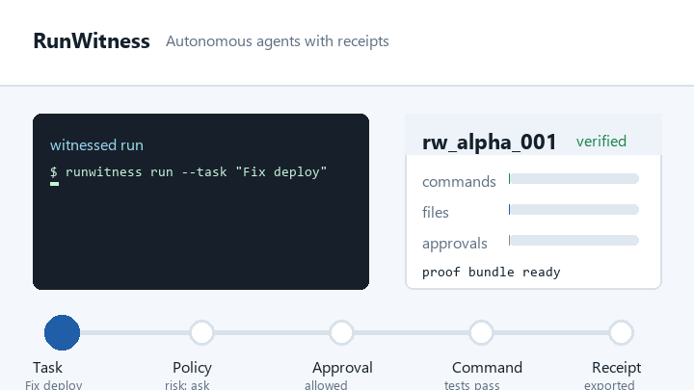The height and width of the screenshot is (390, 694).
Task: Click the 'approvals' label
Action: pyautogui.click(x=455, y=244)
